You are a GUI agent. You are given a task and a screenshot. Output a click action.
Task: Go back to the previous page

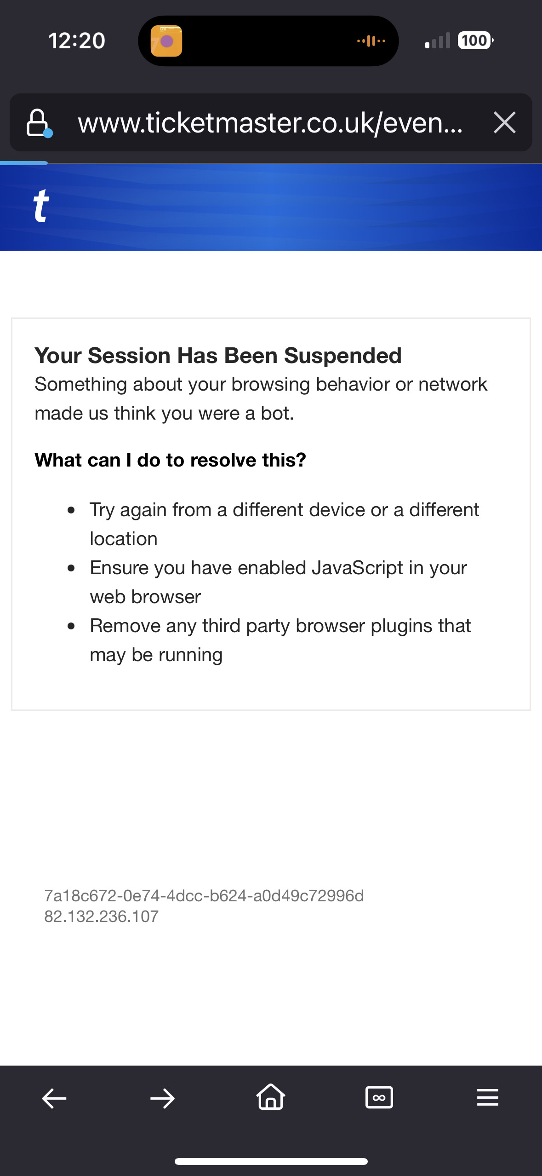(x=54, y=1099)
